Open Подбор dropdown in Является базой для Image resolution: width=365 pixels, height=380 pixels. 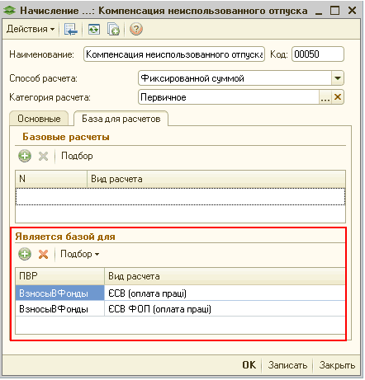(80, 254)
